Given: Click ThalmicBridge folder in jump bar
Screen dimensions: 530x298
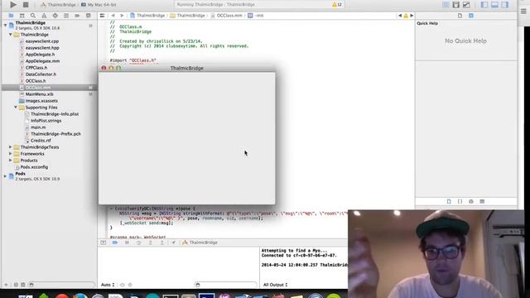Looking at the screenshot, I should coord(187,16).
